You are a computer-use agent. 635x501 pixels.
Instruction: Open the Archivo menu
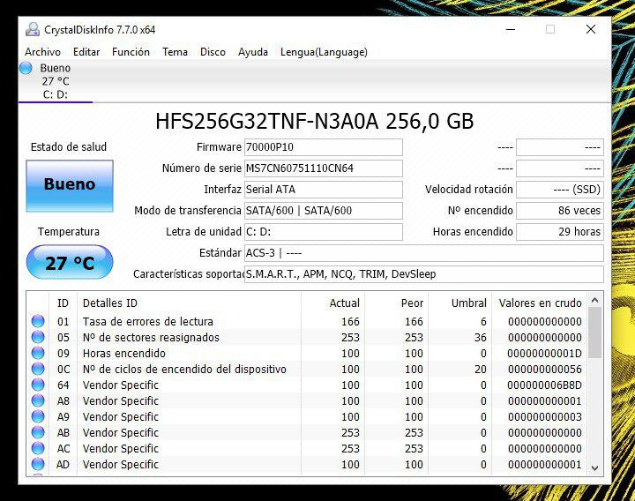click(x=42, y=52)
